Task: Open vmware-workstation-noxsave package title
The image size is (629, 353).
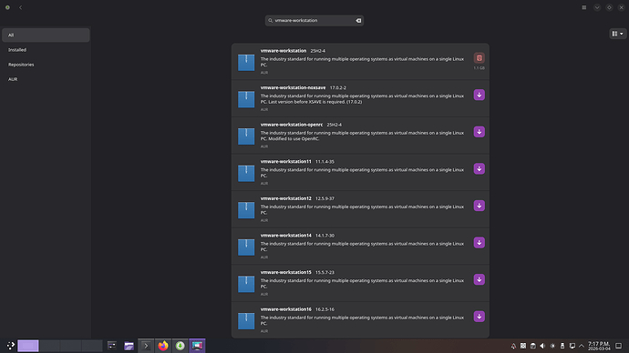Action: pos(293,87)
